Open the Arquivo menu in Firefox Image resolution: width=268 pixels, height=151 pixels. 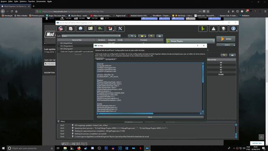(4, 1)
